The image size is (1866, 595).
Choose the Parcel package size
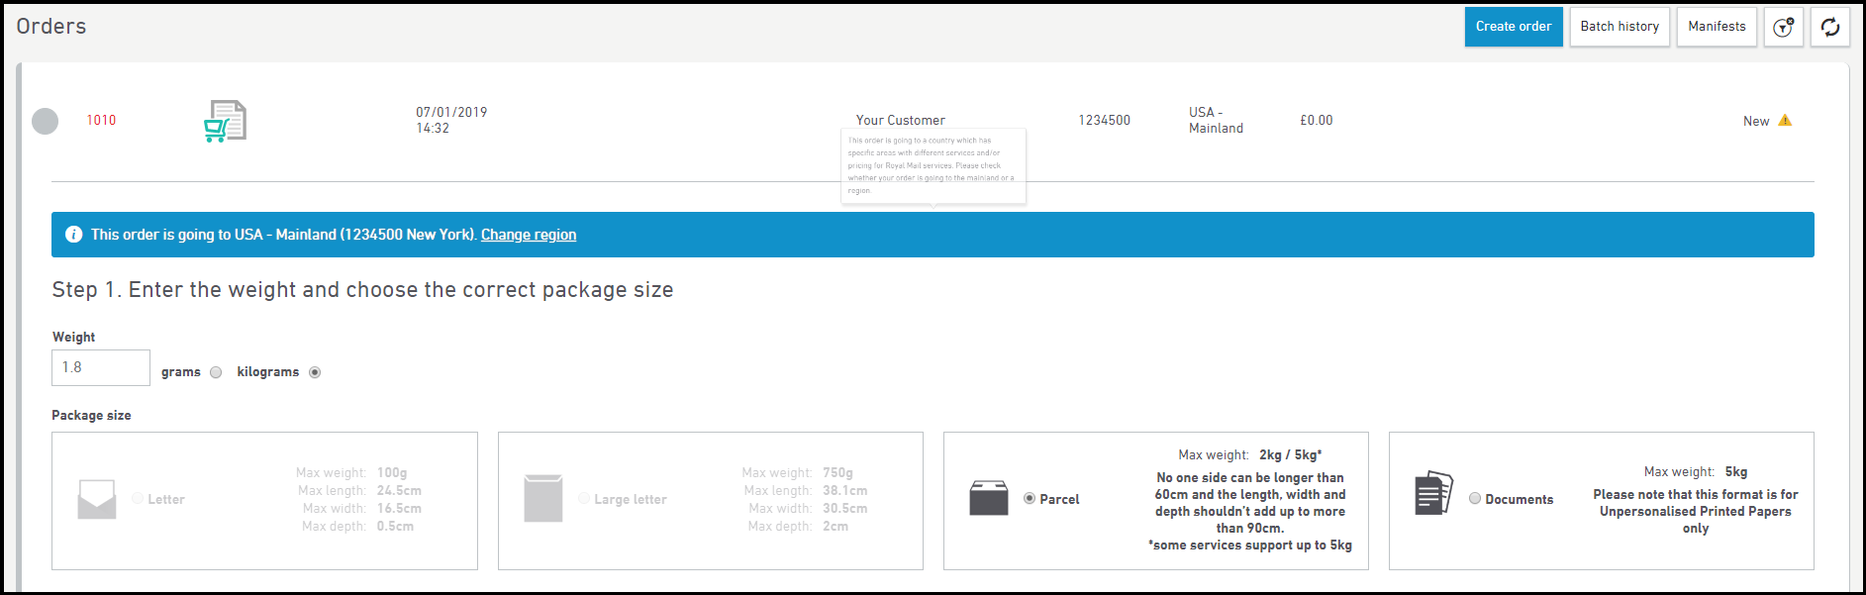(x=1030, y=499)
